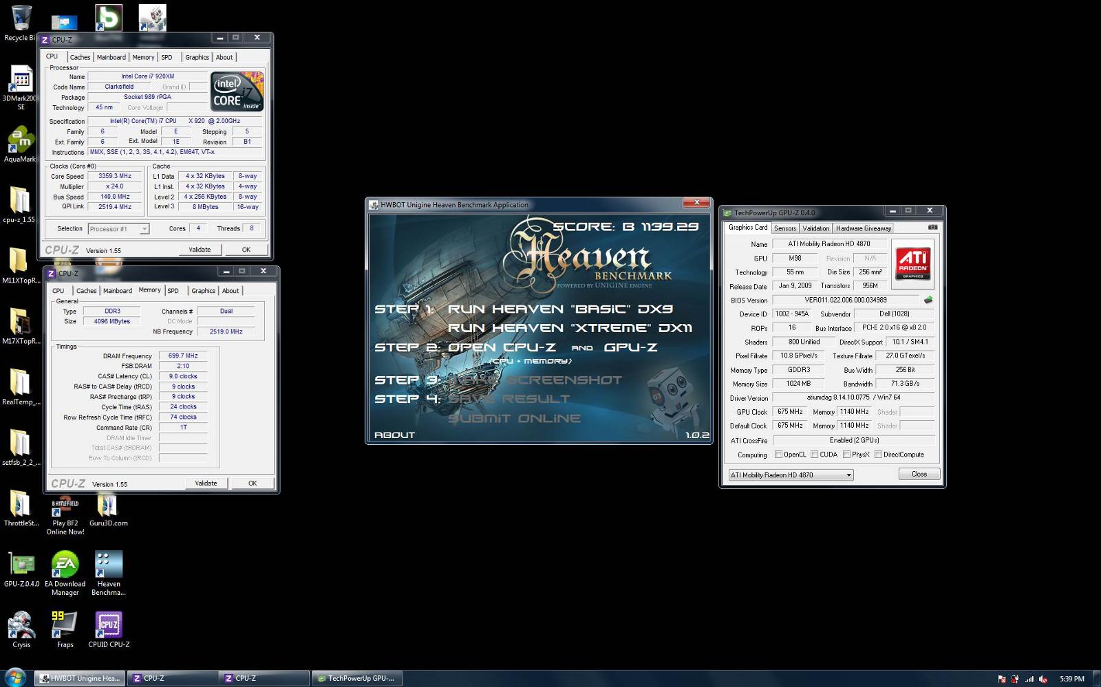Click the DRAM Frequency value 699.7 MHz

[183, 356]
